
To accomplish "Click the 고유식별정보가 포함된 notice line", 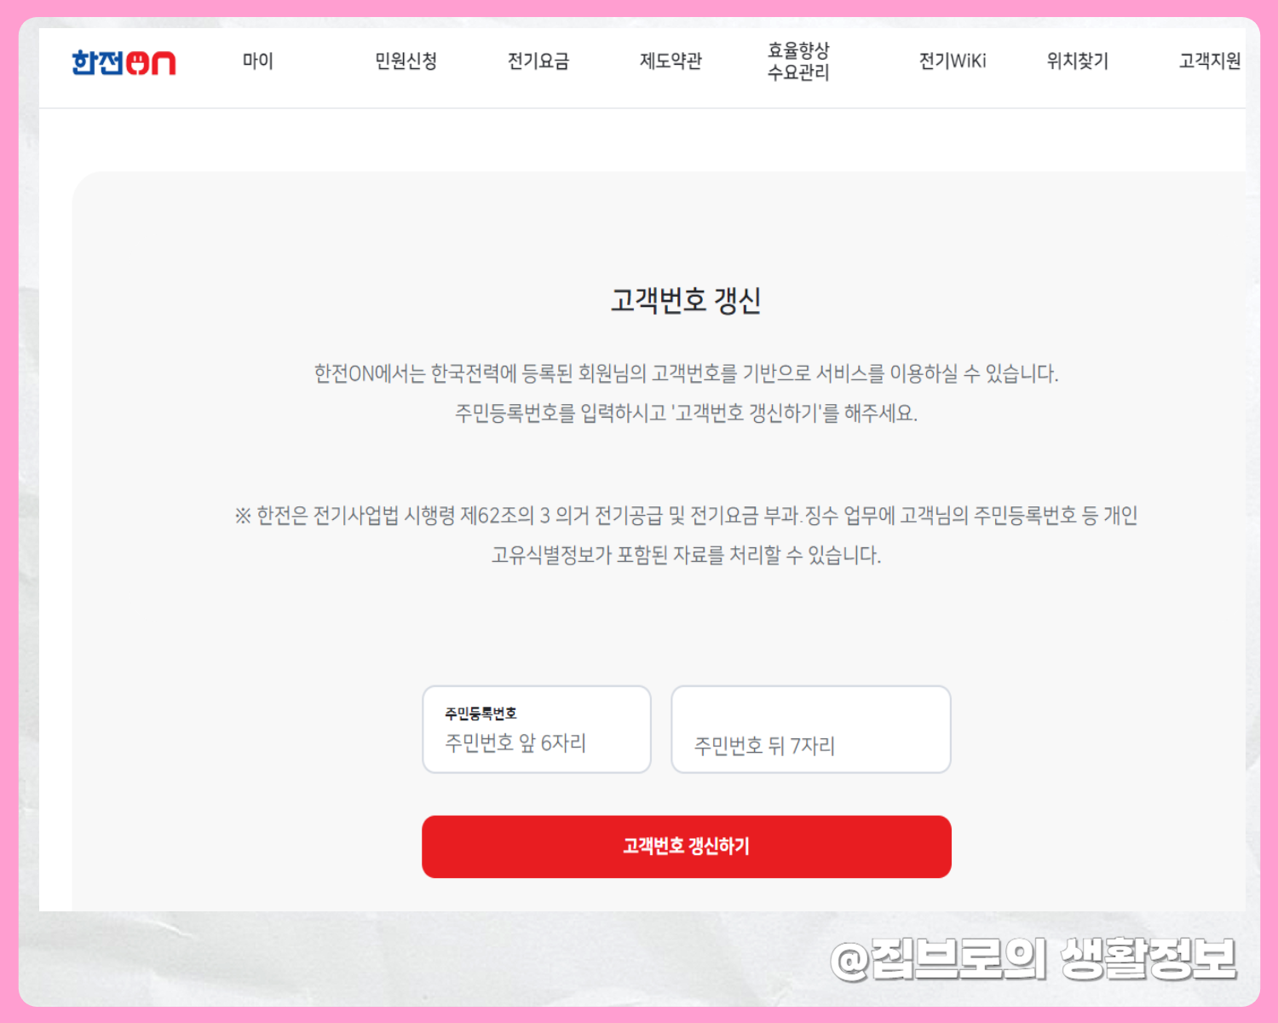I will click(686, 555).
